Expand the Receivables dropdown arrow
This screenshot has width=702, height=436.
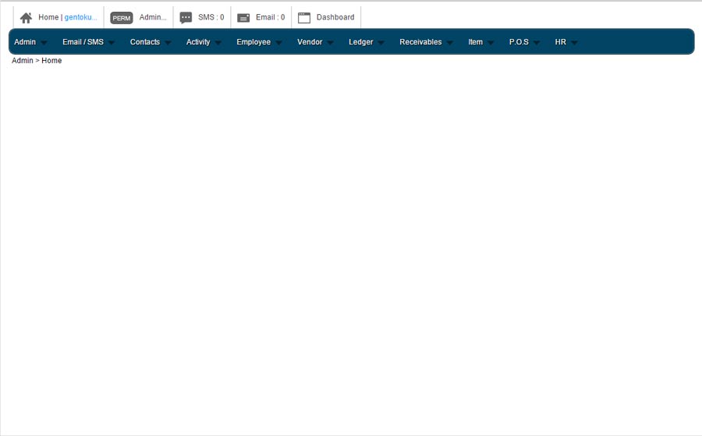click(x=450, y=43)
